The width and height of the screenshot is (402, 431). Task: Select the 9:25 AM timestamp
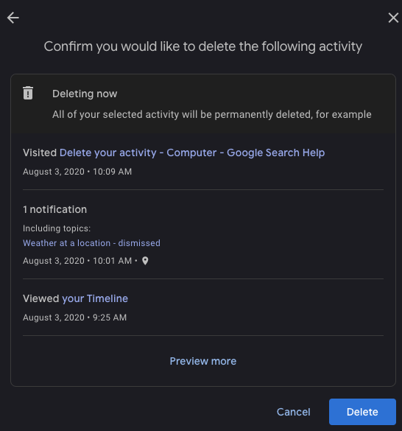[110, 318]
